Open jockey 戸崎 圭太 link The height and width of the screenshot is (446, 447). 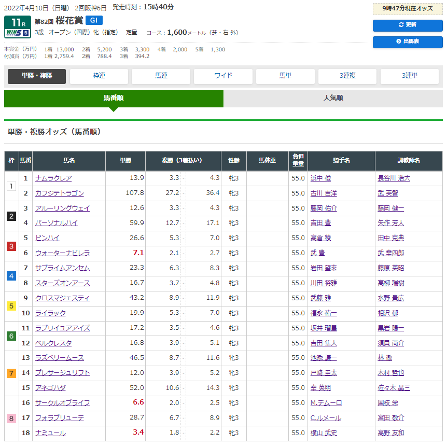tap(324, 373)
